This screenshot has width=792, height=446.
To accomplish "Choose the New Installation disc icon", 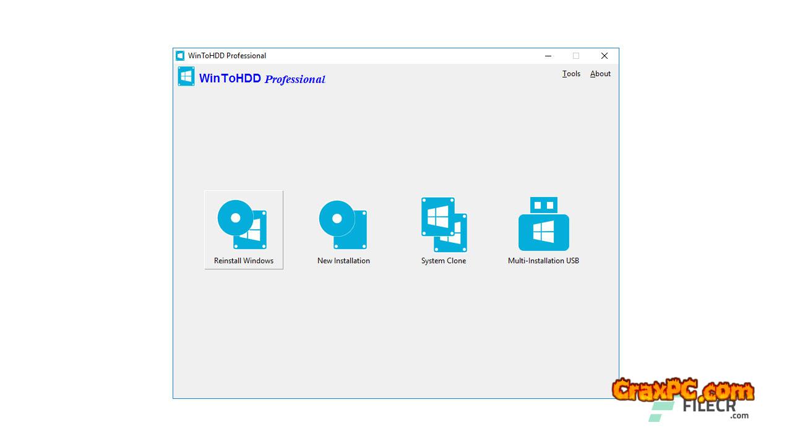I will pyautogui.click(x=343, y=224).
